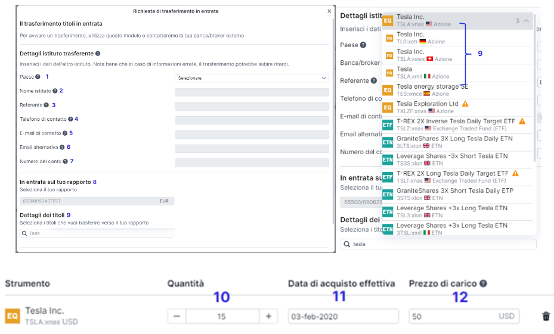Increase quantity with plus button
Screen dimensions: 554x334
[268, 316]
